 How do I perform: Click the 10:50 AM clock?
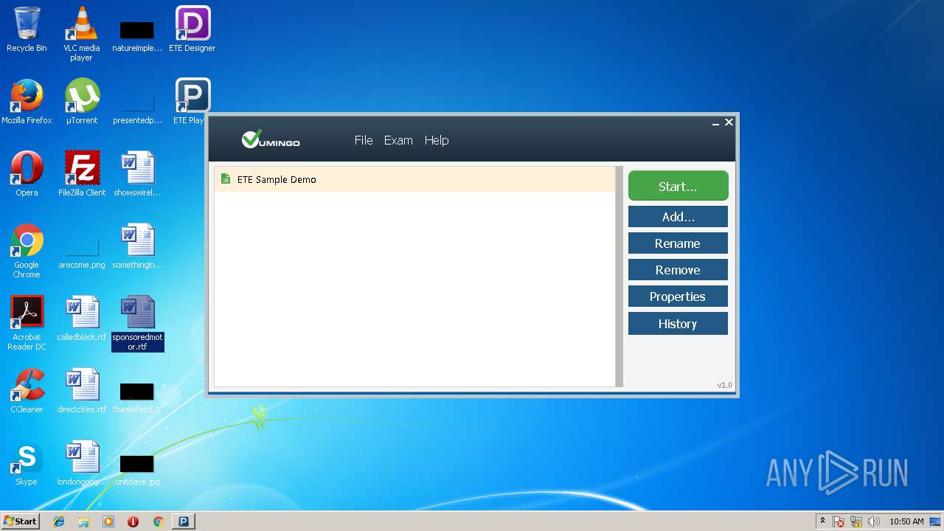[906, 521]
